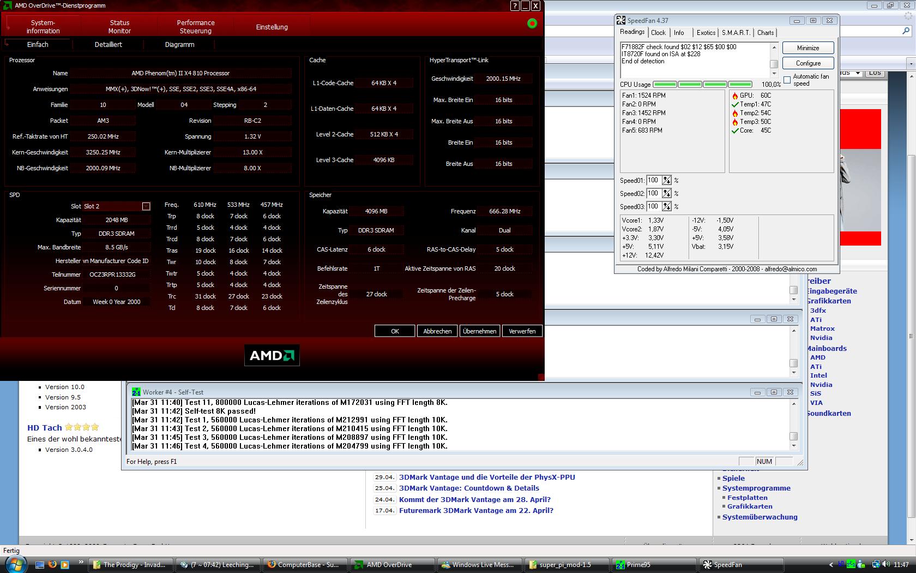Switch to SpeedFan Charts tab

tap(766, 33)
